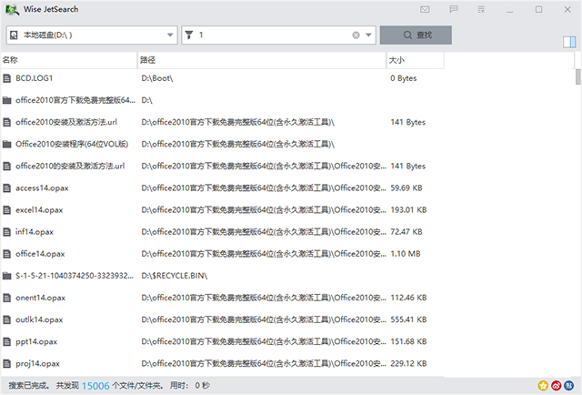The width and height of the screenshot is (582, 395).
Task: Click folder icon for S-1-5-21-1040374250 entry
Action: [6, 276]
